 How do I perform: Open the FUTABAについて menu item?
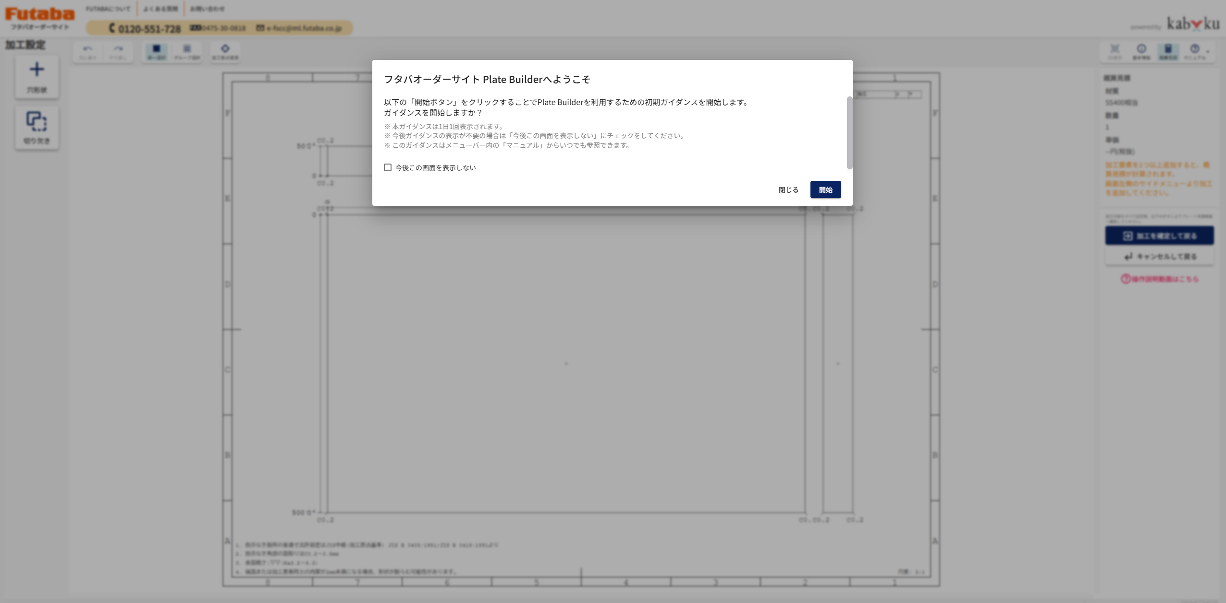coord(108,9)
